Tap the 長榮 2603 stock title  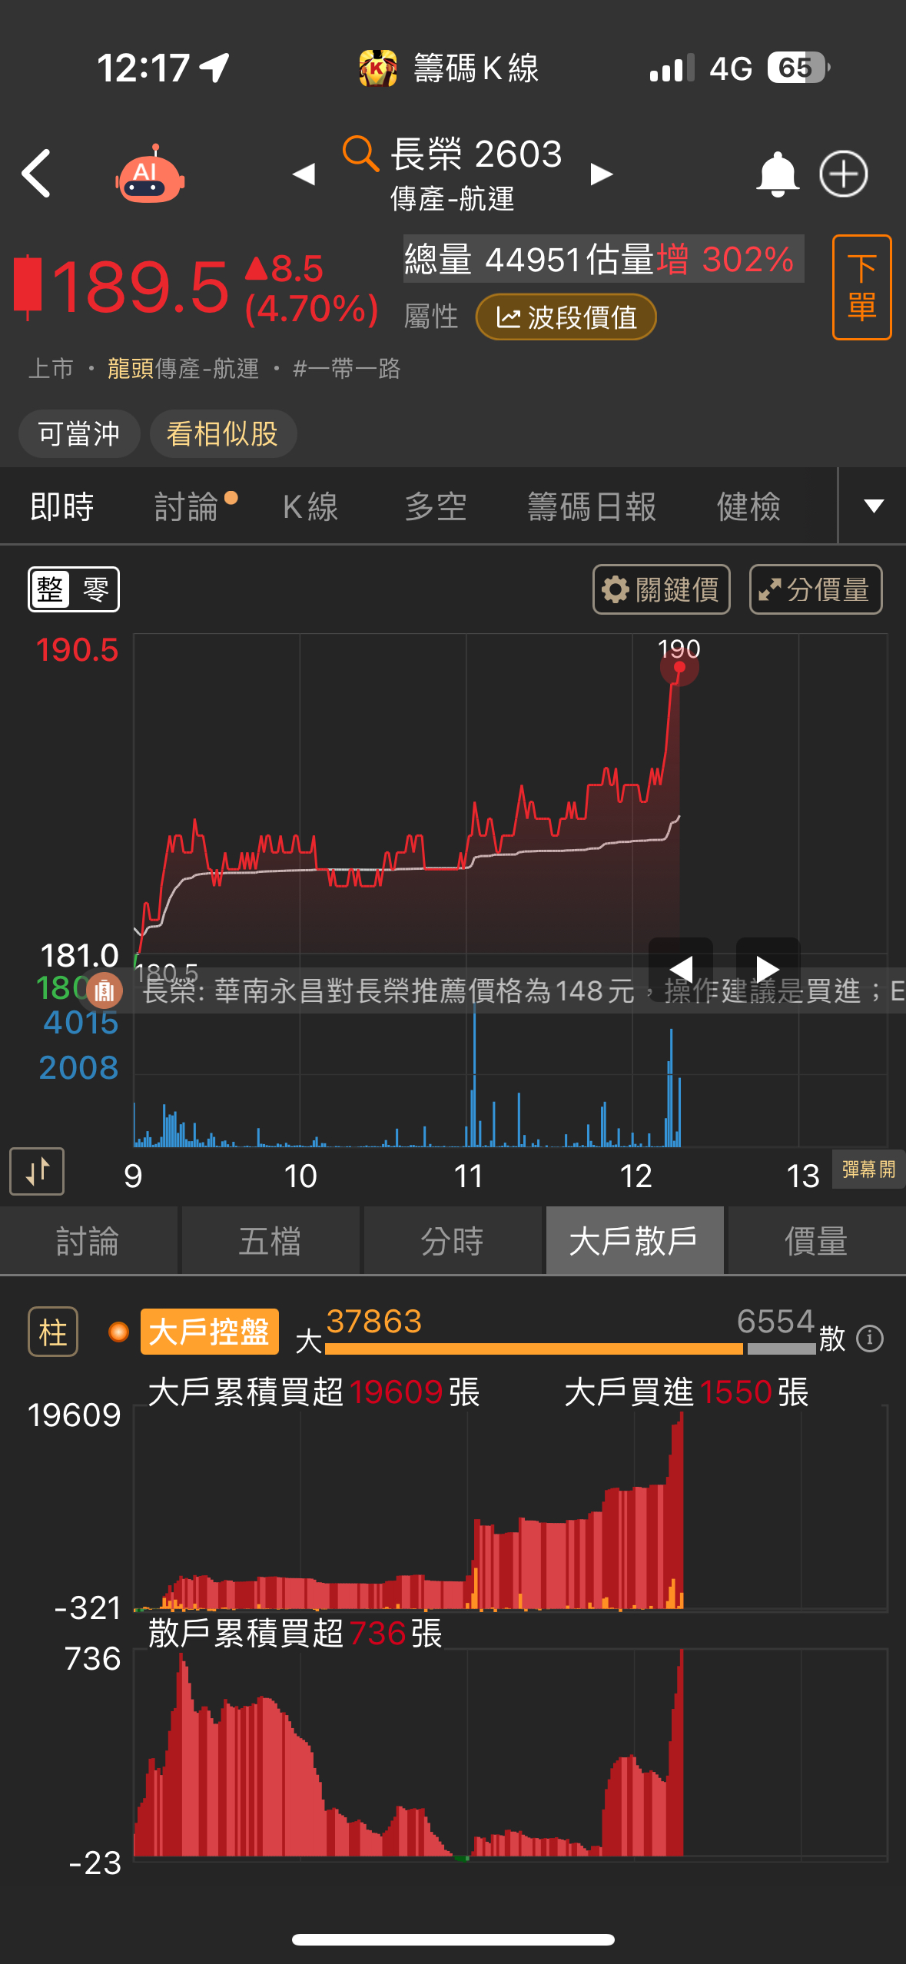coord(476,154)
